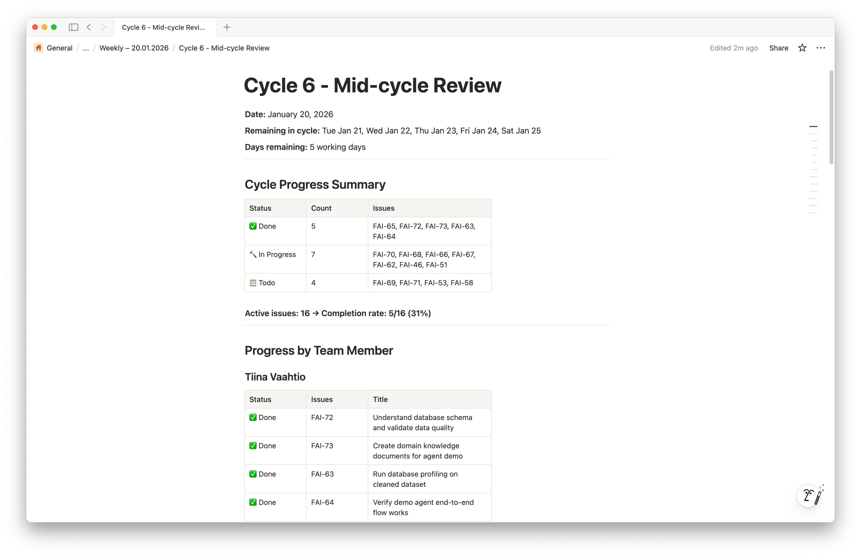The image size is (861, 557).
Task: Open the AI assistant floating button
Action: click(x=810, y=495)
